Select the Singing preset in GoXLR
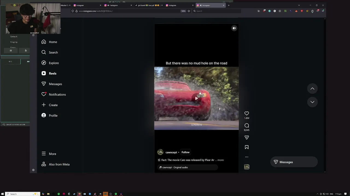Image resolution: width=350 pixels, height=196 pixels. coord(14,42)
